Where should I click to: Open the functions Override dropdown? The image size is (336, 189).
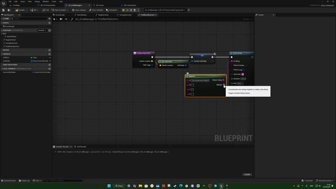[x=42, y=30]
